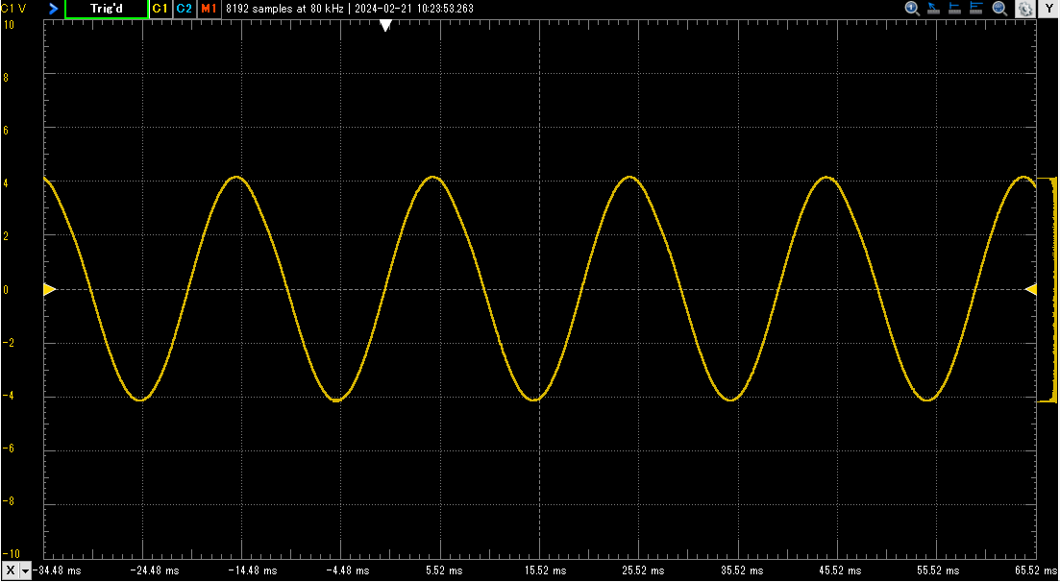Toggle channel C1 button
The image size is (1060, 582).
[x=160, y=9]
